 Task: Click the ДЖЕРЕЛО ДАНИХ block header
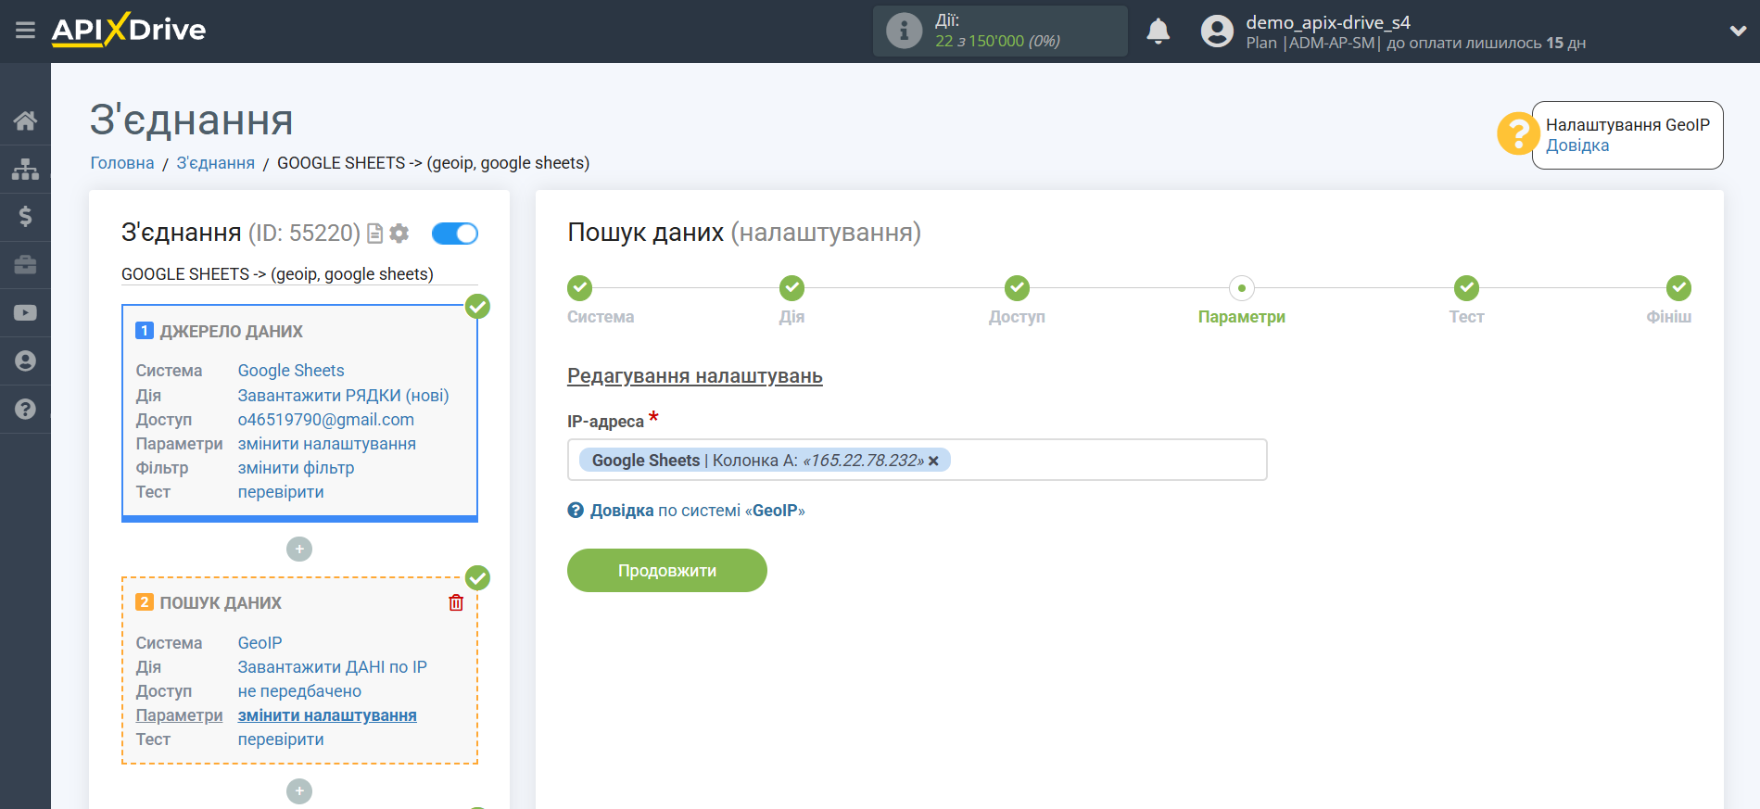tap(231, 332)
